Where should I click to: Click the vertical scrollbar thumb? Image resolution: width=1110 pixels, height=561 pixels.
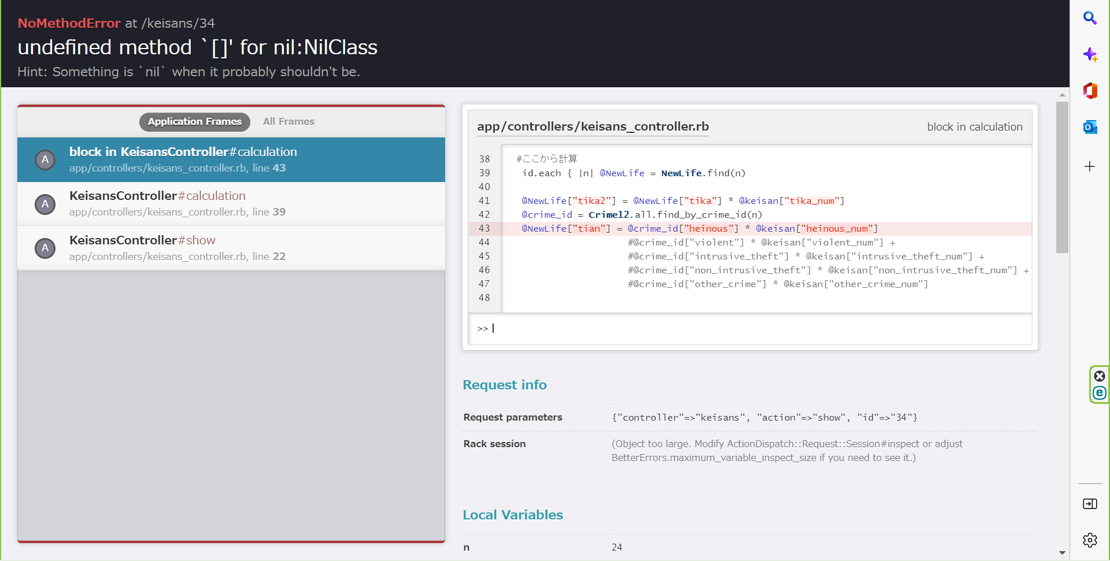1062,177
